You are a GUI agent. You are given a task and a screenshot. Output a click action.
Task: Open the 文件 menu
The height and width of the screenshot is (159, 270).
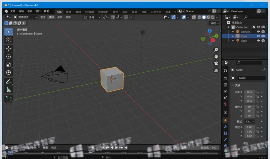tap(13, 11)
